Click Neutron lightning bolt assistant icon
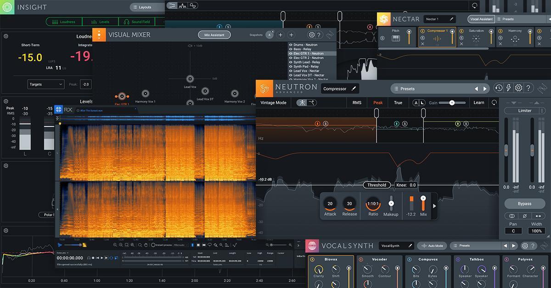 (508, 89)
